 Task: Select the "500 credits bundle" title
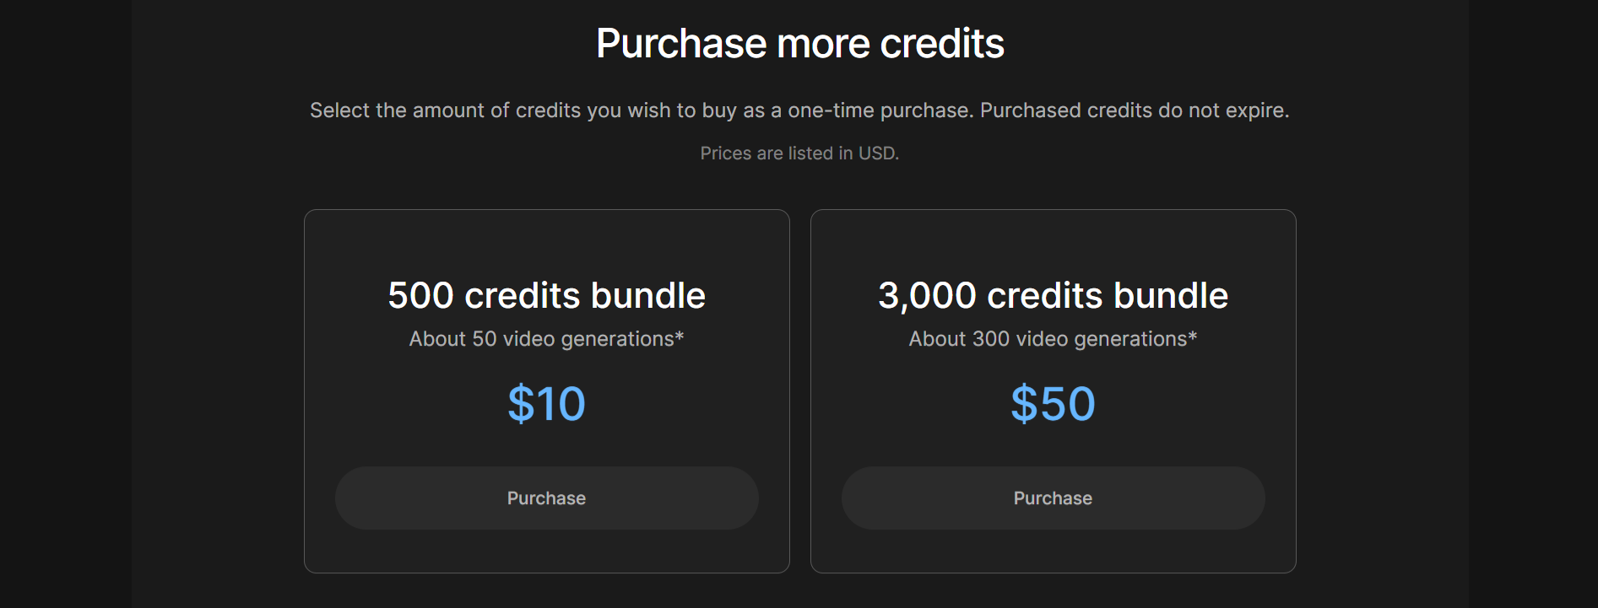click(x=546, y=296)
